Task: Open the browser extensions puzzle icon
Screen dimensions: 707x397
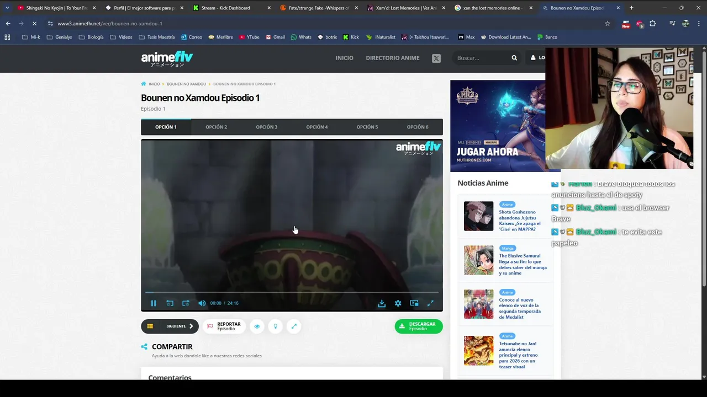Action: tap(653, 24)
